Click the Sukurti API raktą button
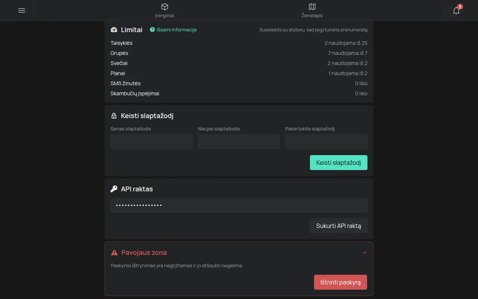The width and height of the screenshot is (478, 299). (x=339, y=226)
